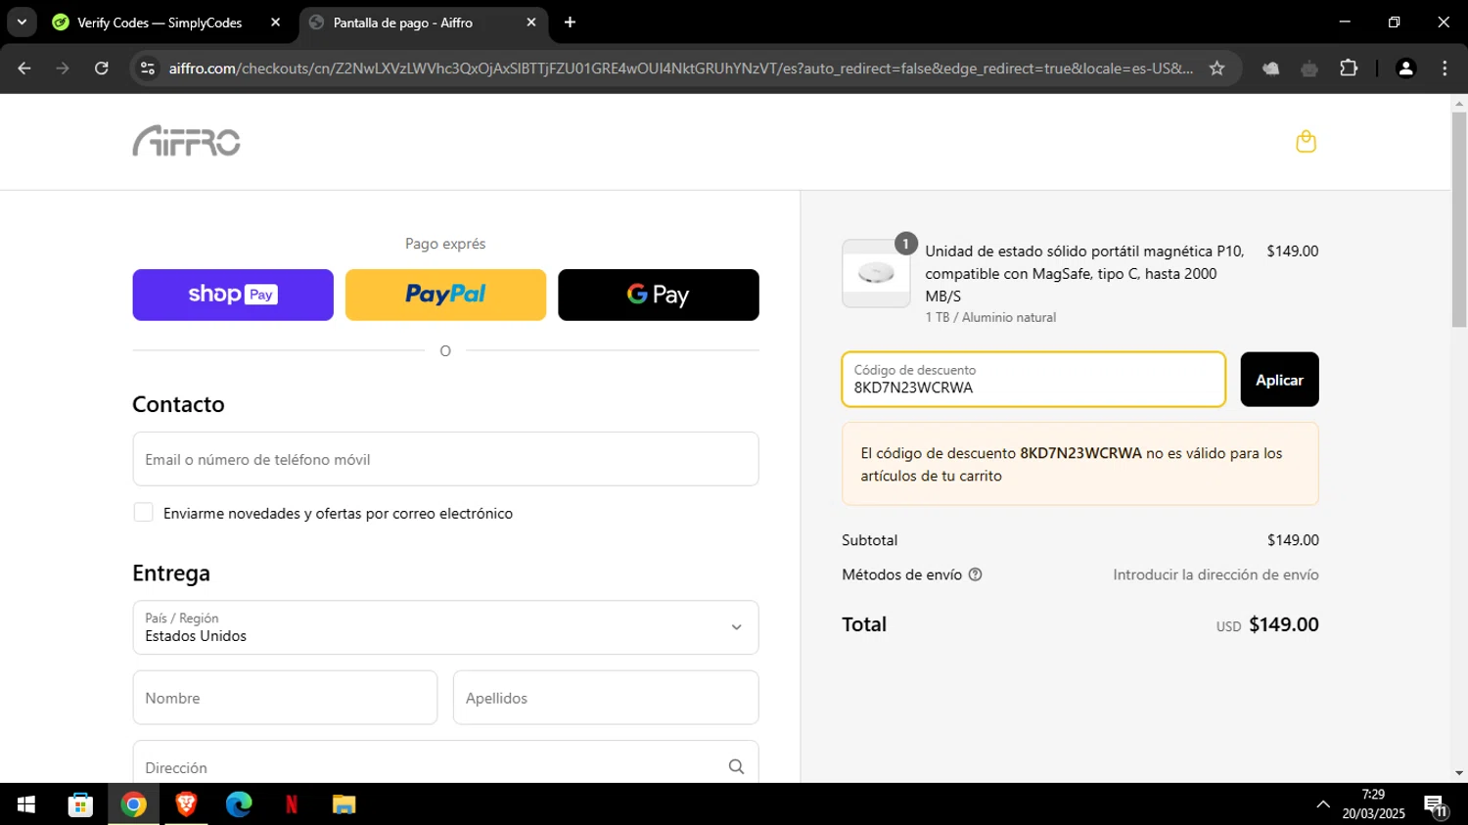Close the Verify Codes — SimplyCodes tab

pos(275,23)
